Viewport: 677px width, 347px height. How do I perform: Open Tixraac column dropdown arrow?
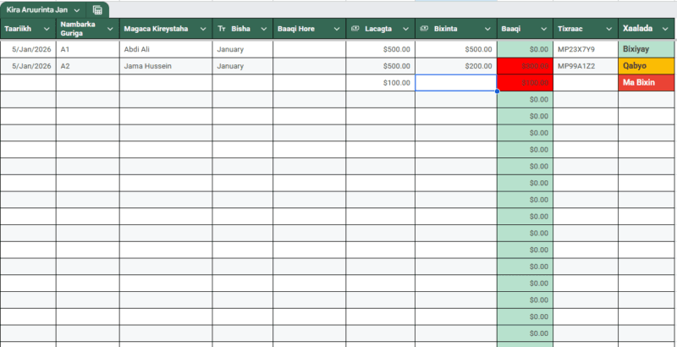[x=608, y=29]
